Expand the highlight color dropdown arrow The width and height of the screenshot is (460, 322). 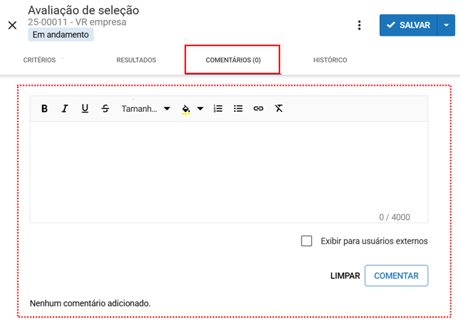[x=200, y=108]
